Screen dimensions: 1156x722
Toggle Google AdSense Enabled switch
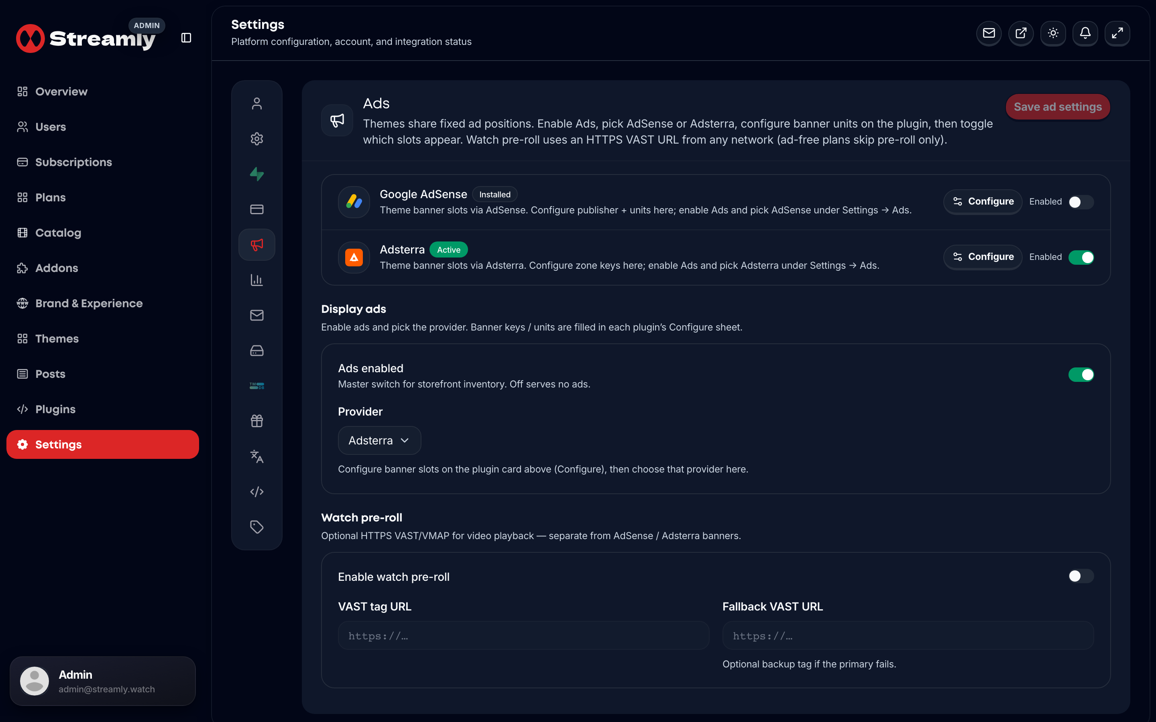1081,202
